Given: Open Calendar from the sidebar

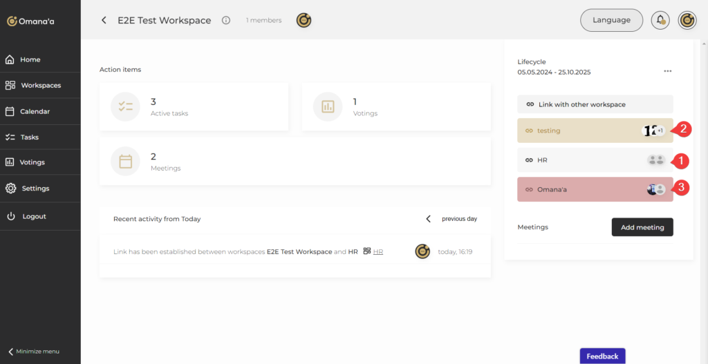Looking at the screenshot, I should pos(35,111).
